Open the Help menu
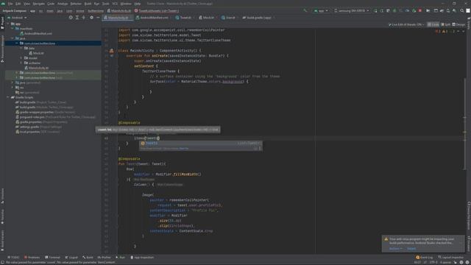The width and height of the screenshot is (471, 265). [138, 4]
